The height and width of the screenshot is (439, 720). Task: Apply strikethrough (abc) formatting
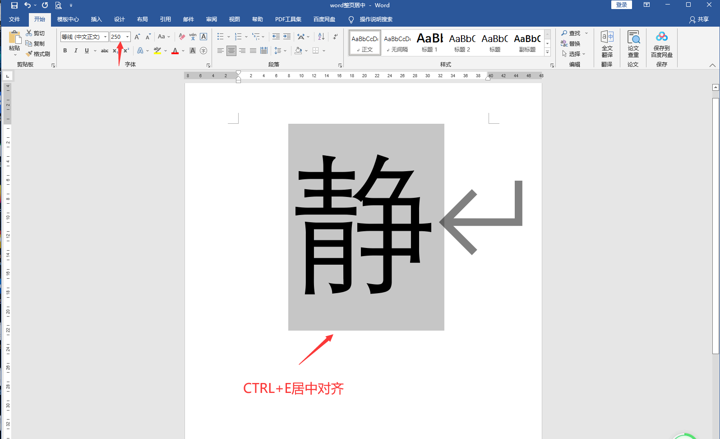tap(105, 51)
